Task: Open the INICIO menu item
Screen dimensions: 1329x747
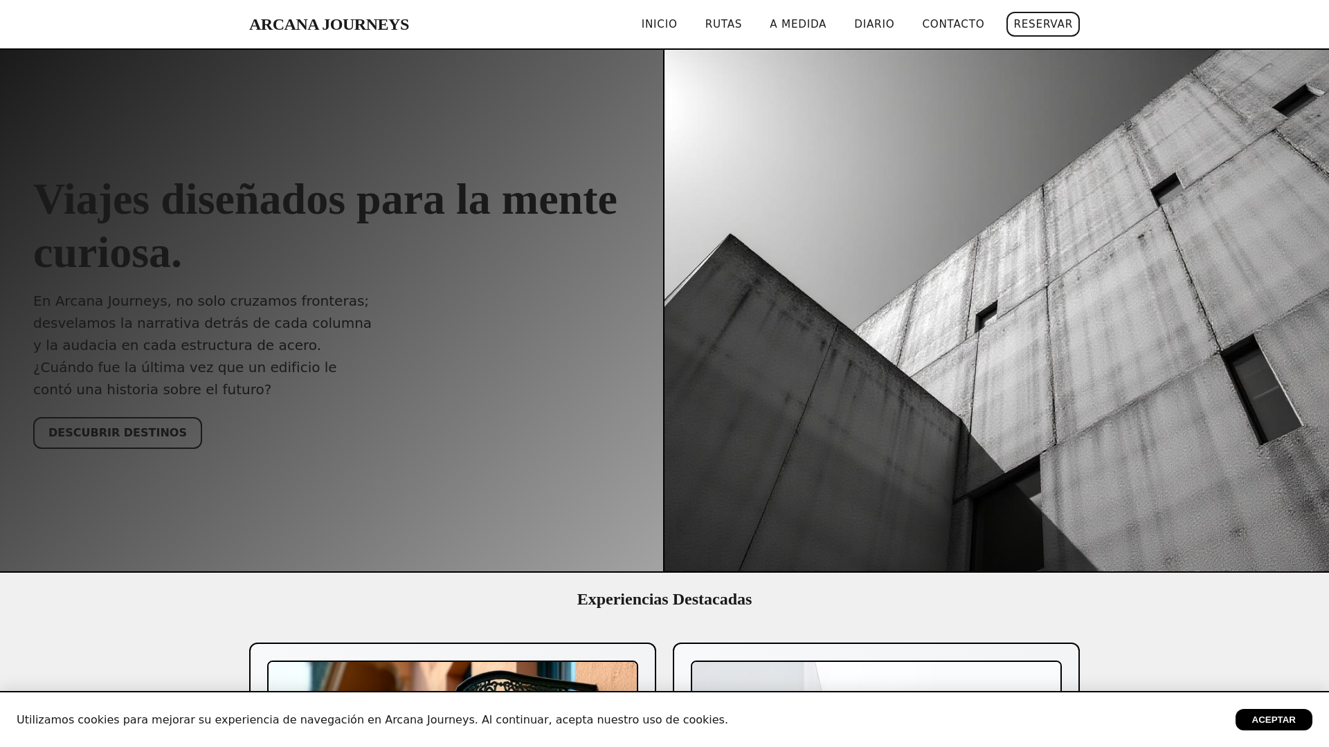Action: [x=659, y=24]
